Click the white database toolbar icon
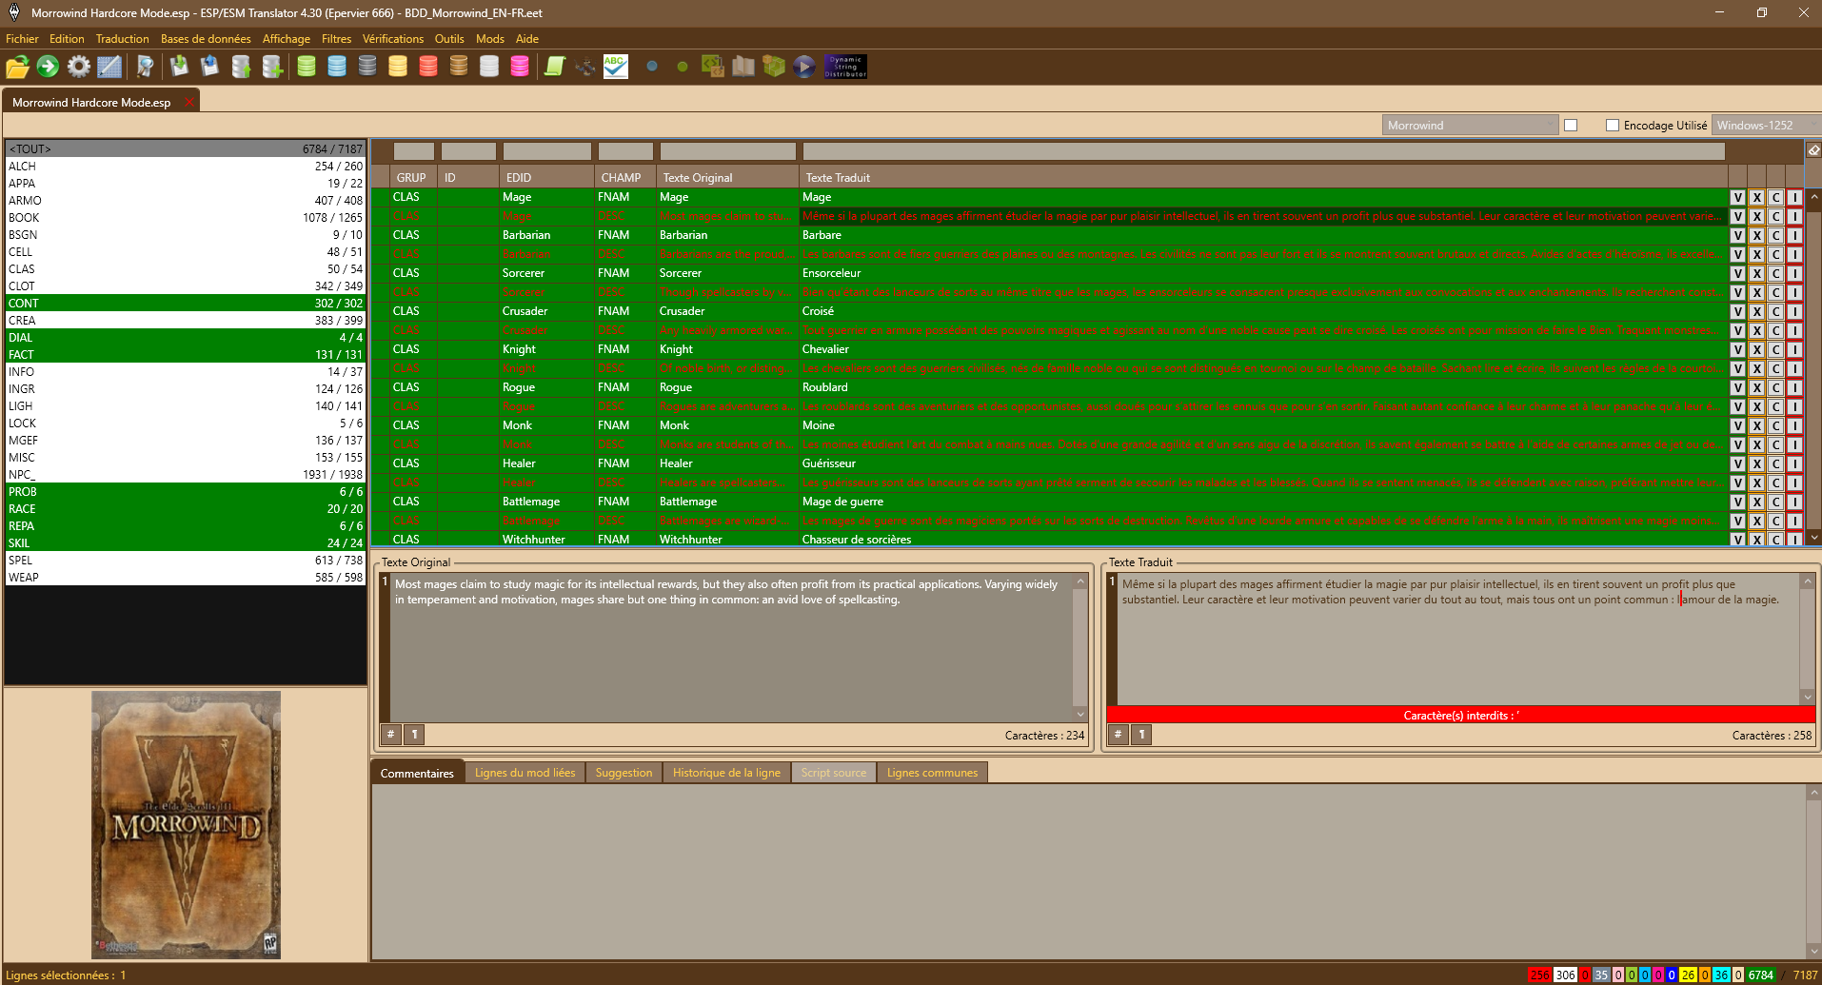Viewport: 1822px width, 985px height. pos(489,67)
